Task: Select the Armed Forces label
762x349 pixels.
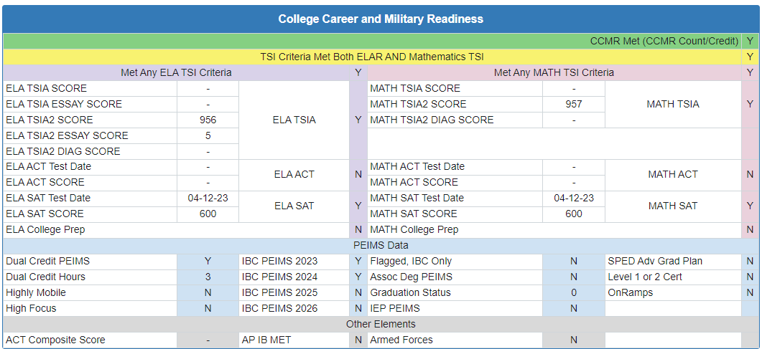Action: point(401,340)
